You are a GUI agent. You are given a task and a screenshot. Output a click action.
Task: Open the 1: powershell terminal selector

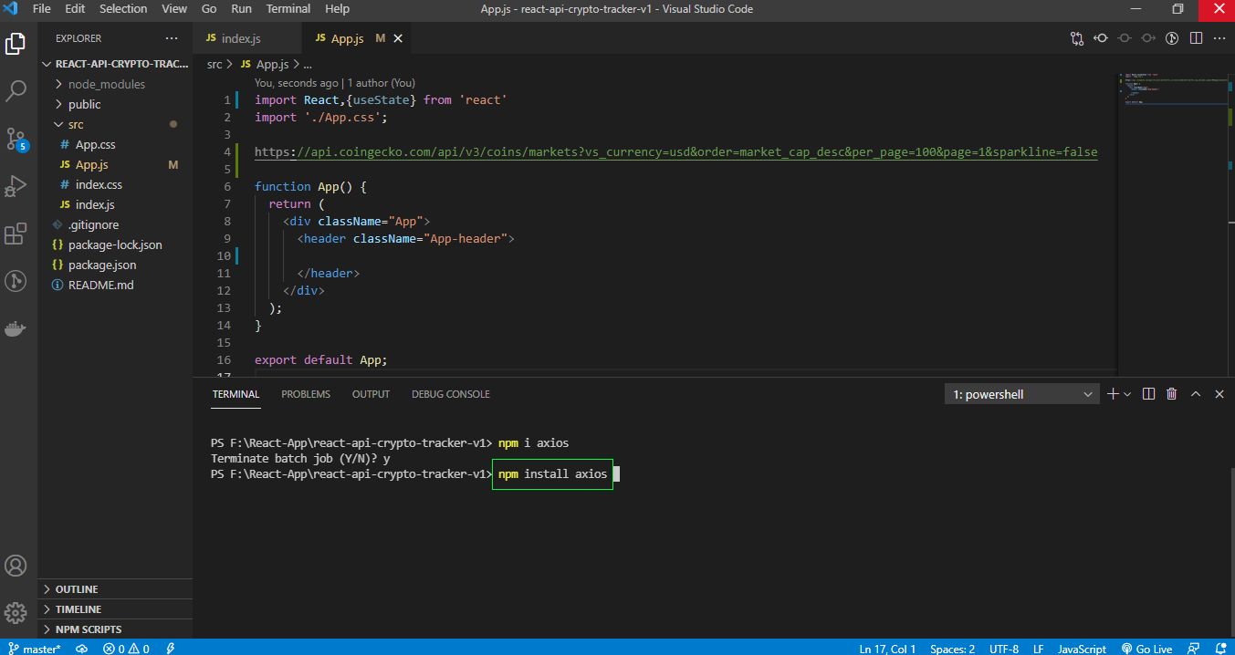pos(1022,394)
